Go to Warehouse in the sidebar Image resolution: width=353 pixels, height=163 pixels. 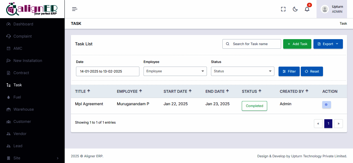pos(24,109)
